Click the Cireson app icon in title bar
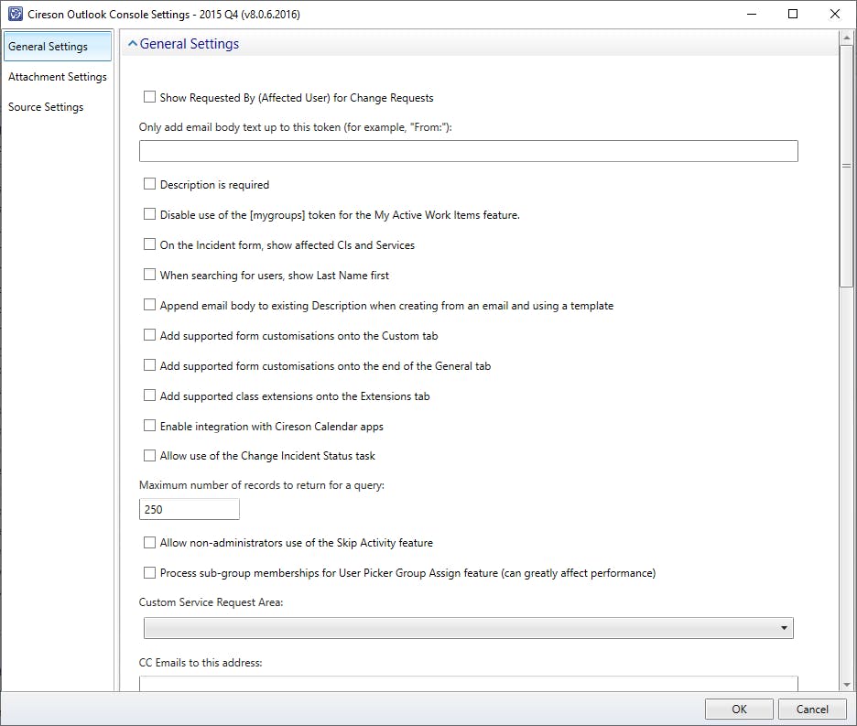The width and height of the screenshot is (857, 726). click(16, 15)
